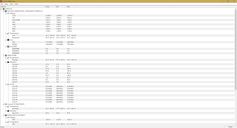Viewport: 237px width, 128px height.
Task: Click the NVIDIA GeForce GTX 980 Ti icon
Action: point(6,115)
